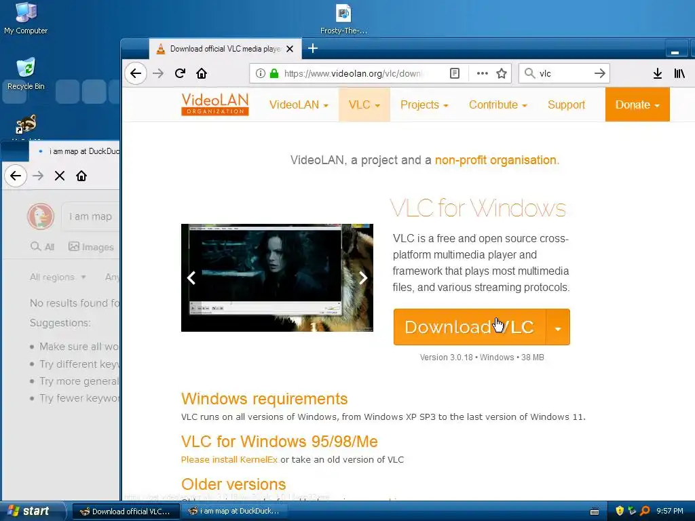Click the orange magnifier tray icon
The height and width of the screenshot is (521, 695).
(x=645, y=511)
